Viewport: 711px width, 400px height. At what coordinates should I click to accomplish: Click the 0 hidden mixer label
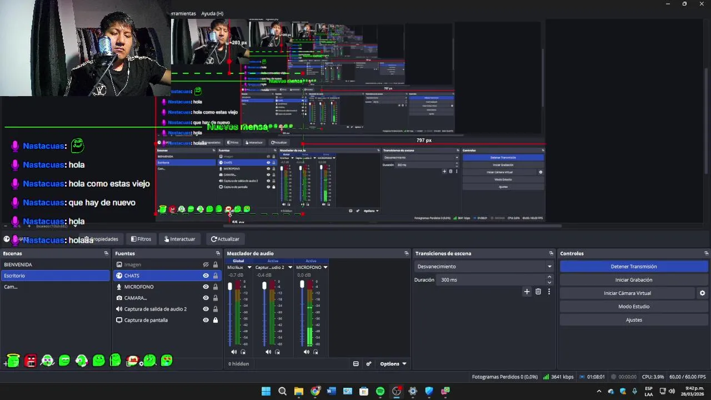coord(238,364)
